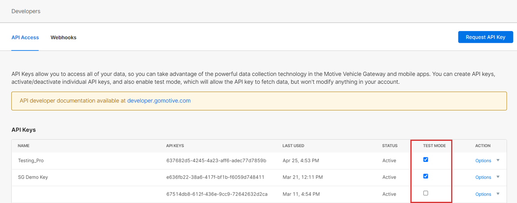Viewport: 517px width, 203px height.
Task: Click the Testing_Pro key name
Action: click(x=31, y=161)
